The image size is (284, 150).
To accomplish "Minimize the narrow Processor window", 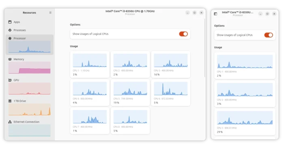I will pos(260,14).
